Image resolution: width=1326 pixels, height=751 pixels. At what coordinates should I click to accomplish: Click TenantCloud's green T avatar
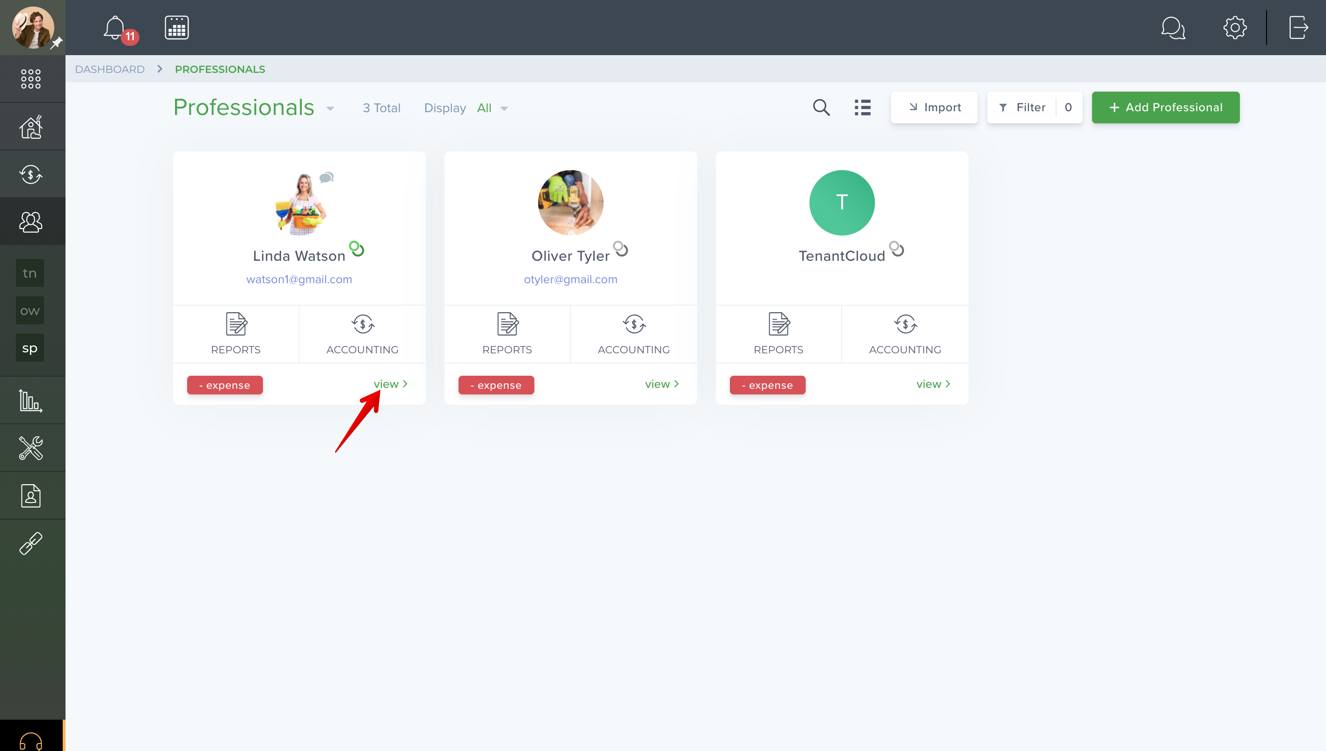[x=842, y=203]
